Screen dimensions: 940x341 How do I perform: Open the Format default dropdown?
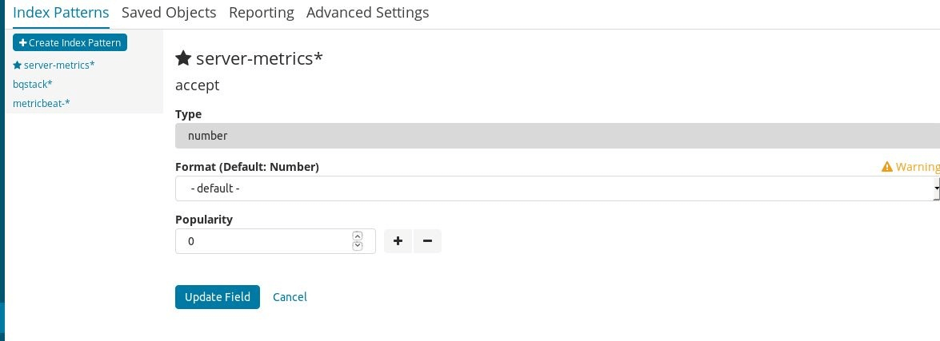[x=557, y=188]
